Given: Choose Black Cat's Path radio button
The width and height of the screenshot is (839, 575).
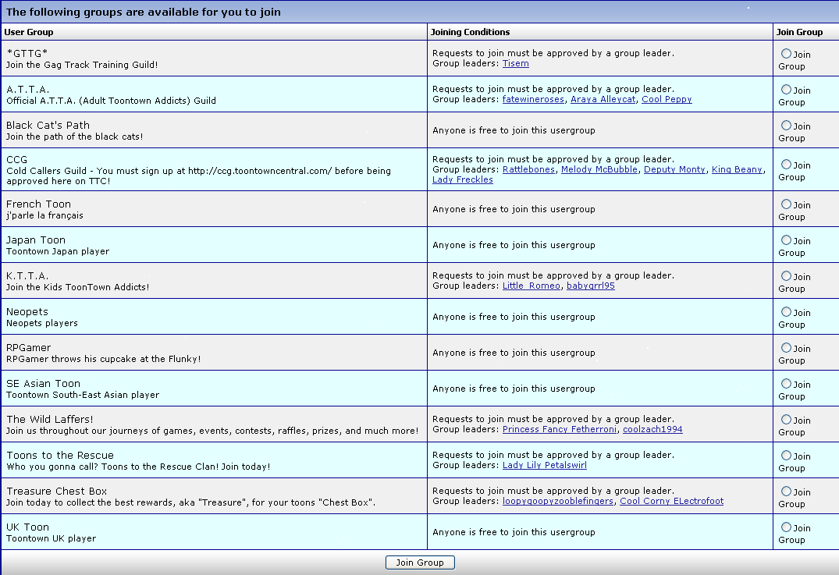Looking at the screenshot, I should pyautogui.click(x=786, y=125).
